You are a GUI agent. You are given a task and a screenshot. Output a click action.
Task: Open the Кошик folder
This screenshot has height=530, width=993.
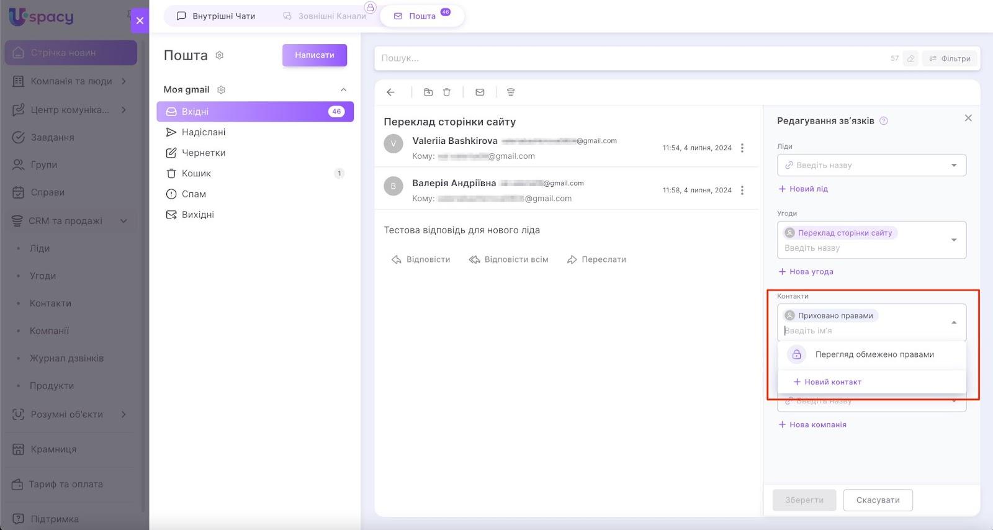pyautogui.click(x=255, y=173)
